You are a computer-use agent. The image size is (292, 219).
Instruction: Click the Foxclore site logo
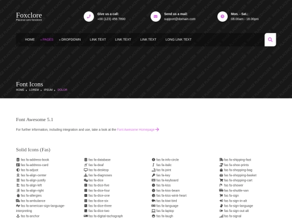pos(29,15)
